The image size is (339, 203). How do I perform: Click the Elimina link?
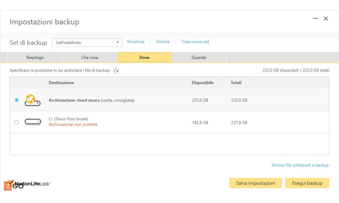163,42
